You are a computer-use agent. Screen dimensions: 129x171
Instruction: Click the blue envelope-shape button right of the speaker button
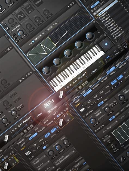pyautogui.click(x=120, y=77)
